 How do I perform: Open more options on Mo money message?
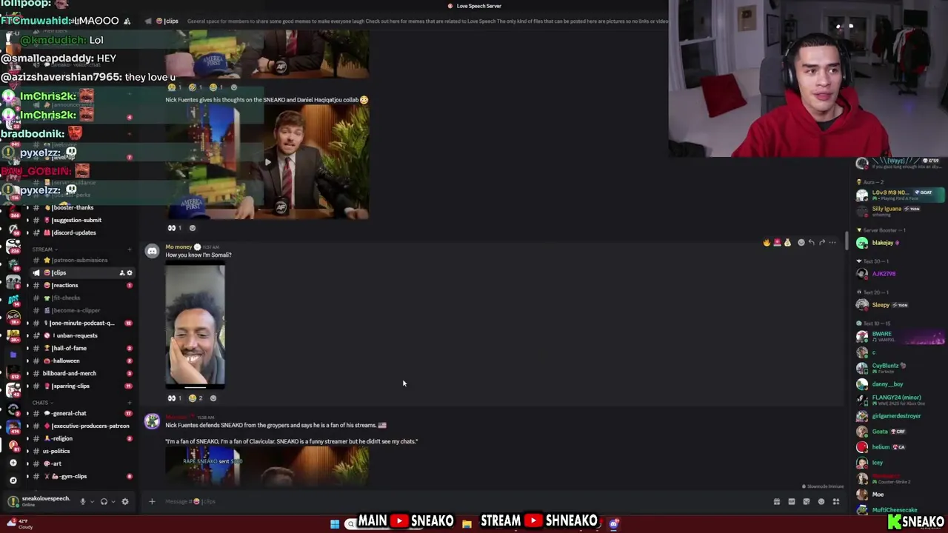832,242
